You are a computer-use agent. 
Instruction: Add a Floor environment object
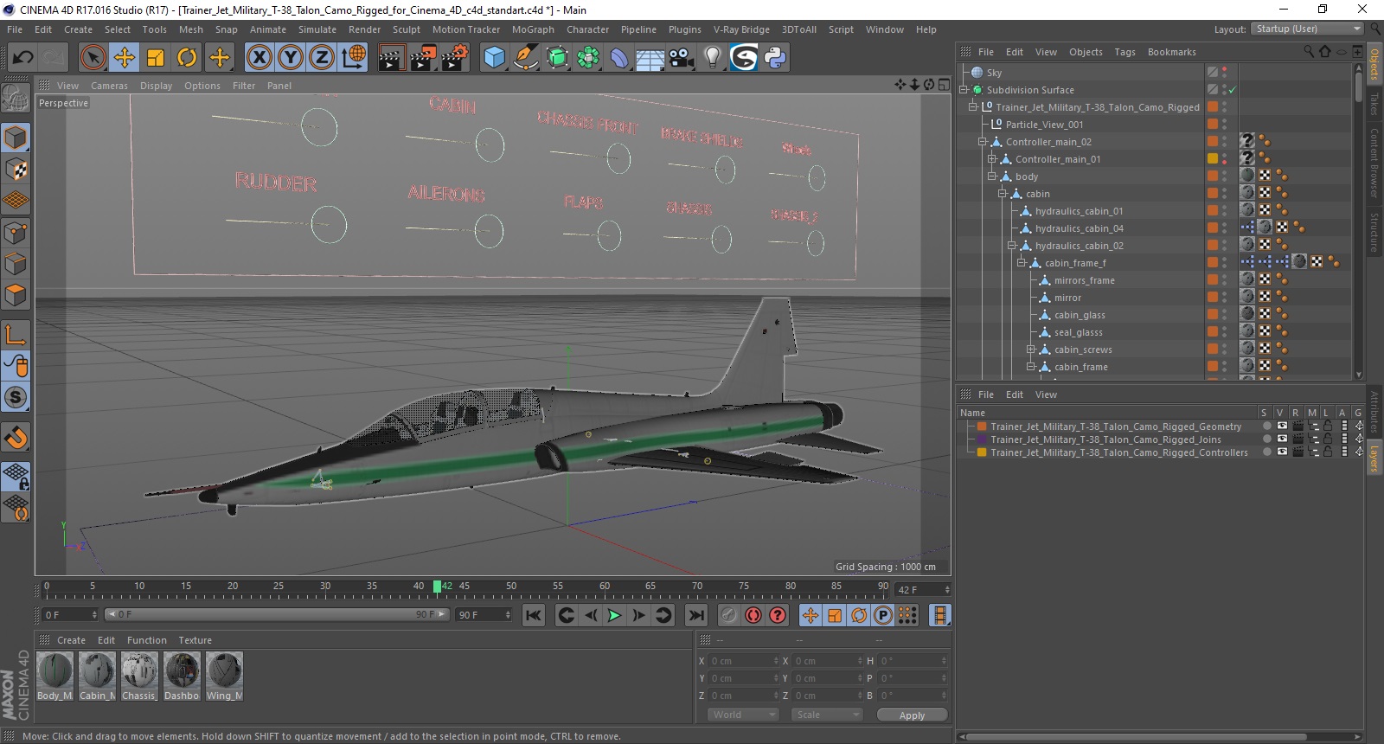point(650,58)
